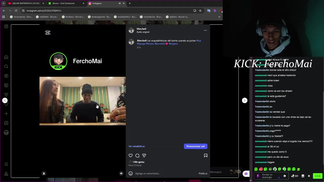
Task: Click the comment bubble icon
Action: coord(137,155)
